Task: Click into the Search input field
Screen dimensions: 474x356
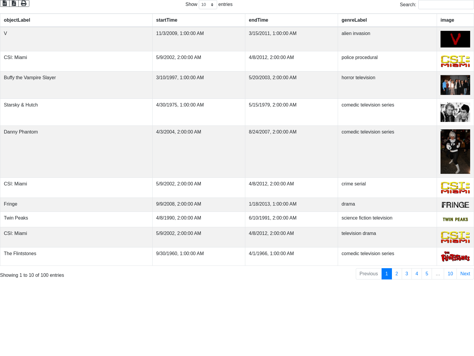Action: (x=446, y=5)
